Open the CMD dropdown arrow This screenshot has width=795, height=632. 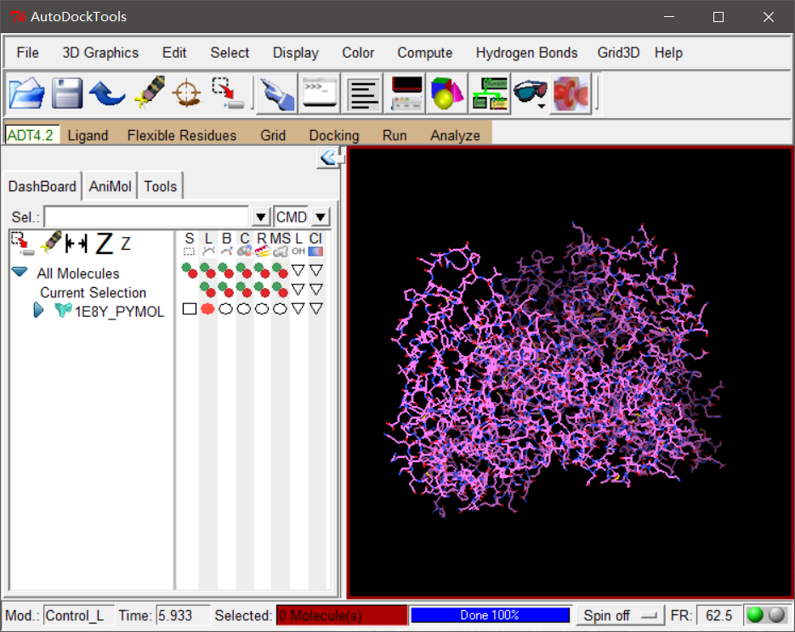321,217
